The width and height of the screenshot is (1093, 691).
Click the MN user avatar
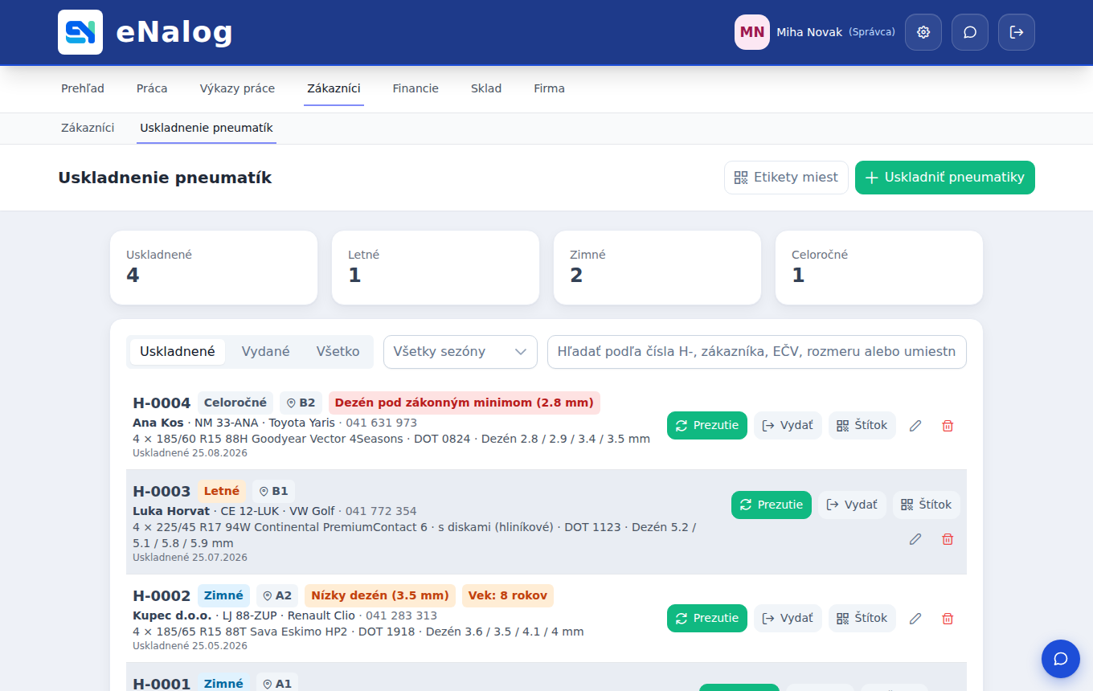coord(752,32)
